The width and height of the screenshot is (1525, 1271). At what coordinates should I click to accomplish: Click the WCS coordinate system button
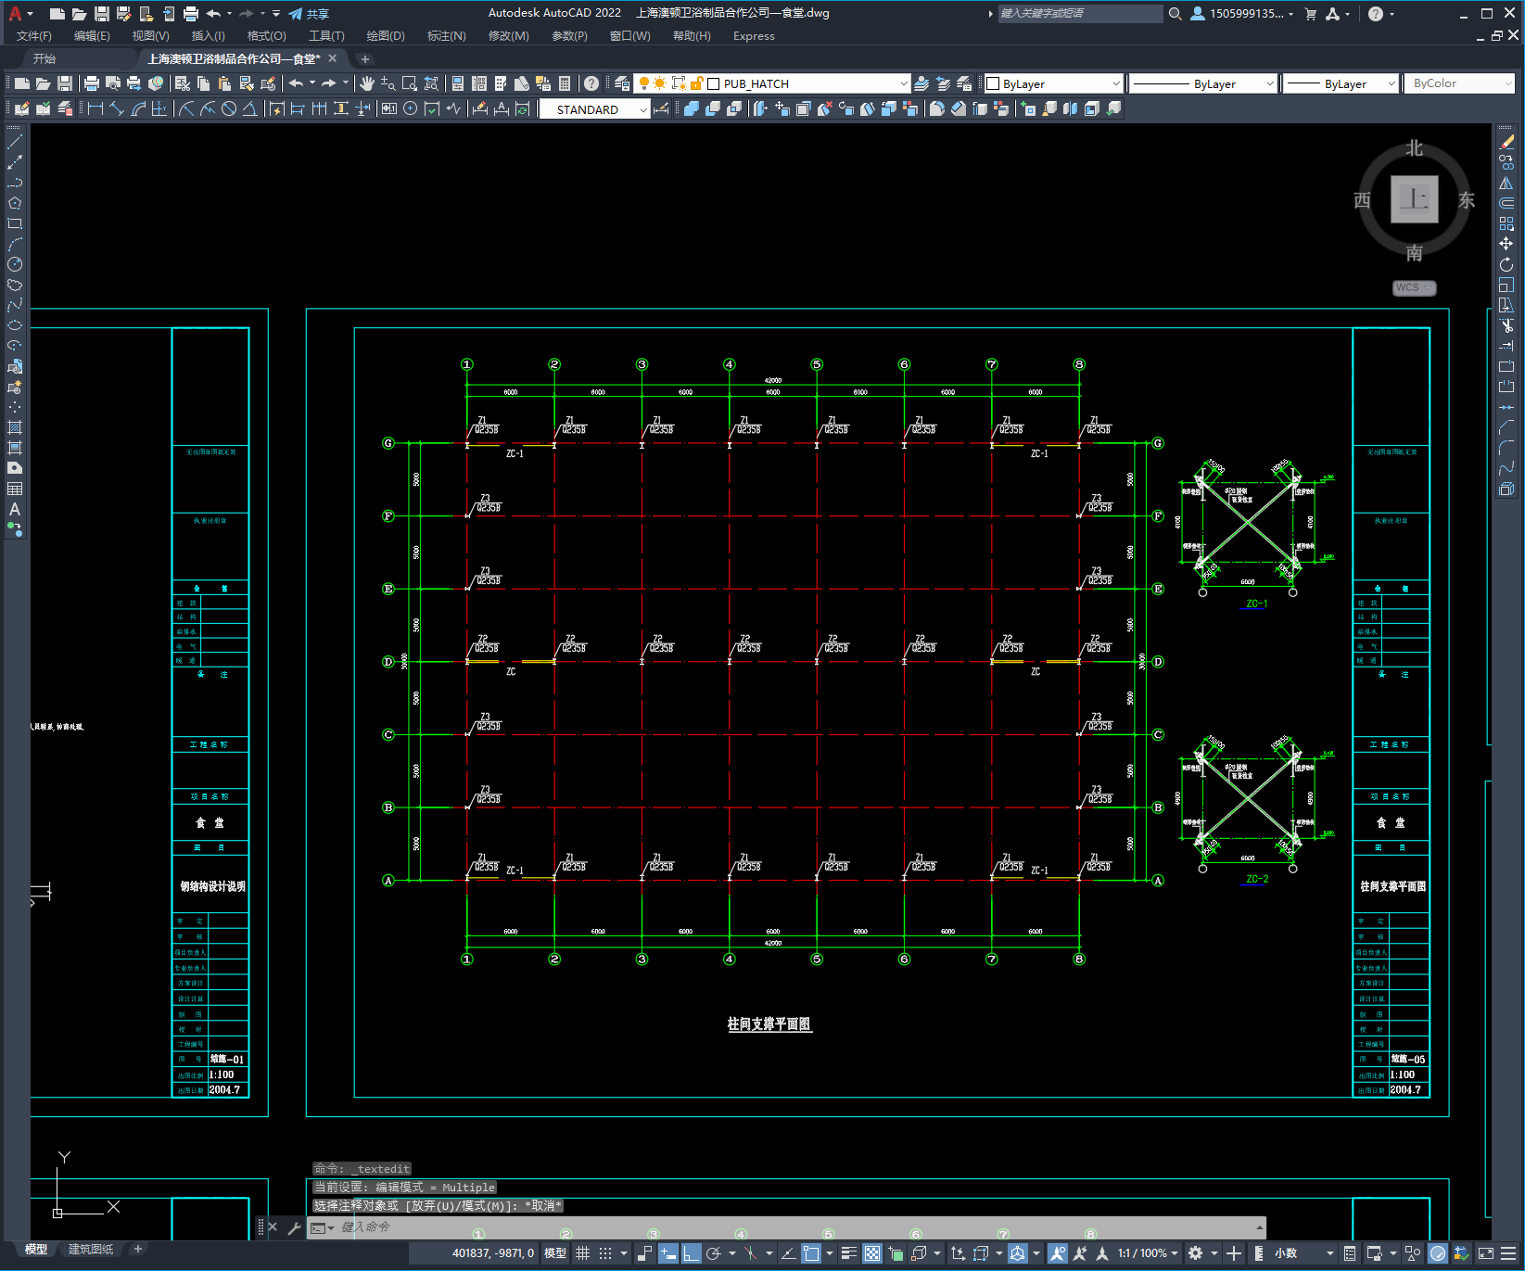(x=1414, y=287)
